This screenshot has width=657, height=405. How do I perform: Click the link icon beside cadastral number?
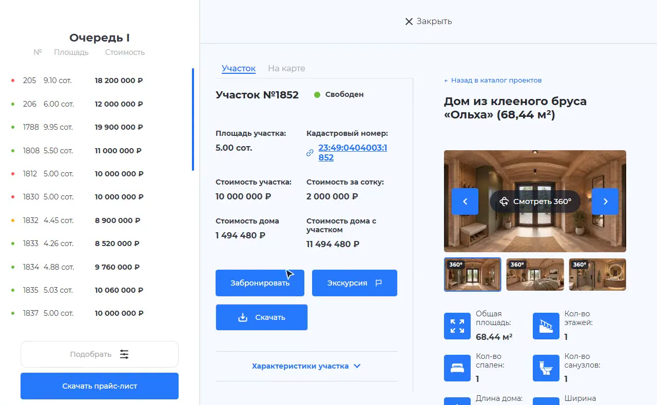[x=310, y=153]
